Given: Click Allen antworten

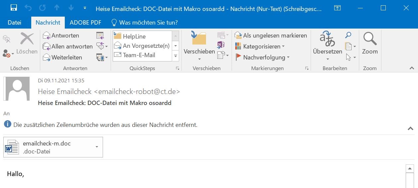Looking at the screenshot, I should click(68, 47).
